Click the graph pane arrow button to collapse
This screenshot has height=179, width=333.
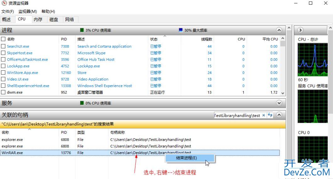coord(300,30)
